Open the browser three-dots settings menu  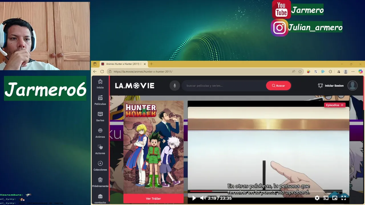click(x=353, y=72)
